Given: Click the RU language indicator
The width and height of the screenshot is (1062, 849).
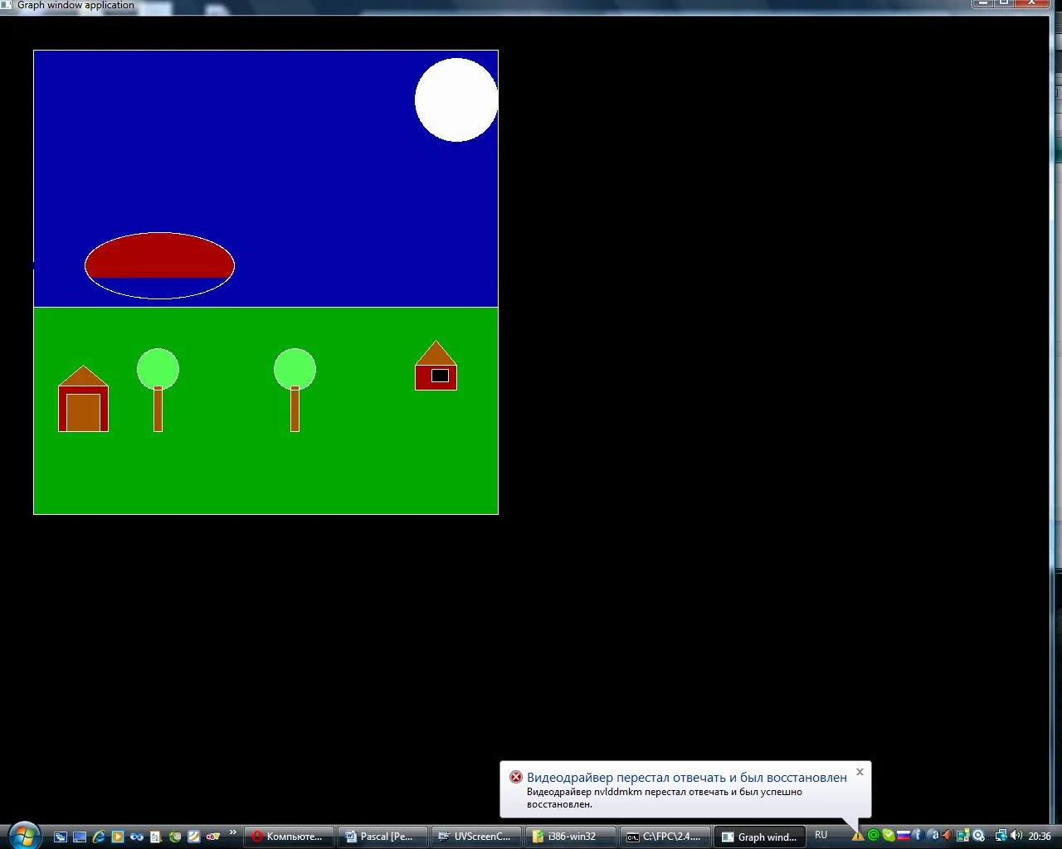Looking at the screenshot, I should pos(821,835).
